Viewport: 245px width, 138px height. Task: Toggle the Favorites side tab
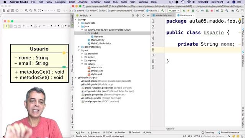(72, 122)
